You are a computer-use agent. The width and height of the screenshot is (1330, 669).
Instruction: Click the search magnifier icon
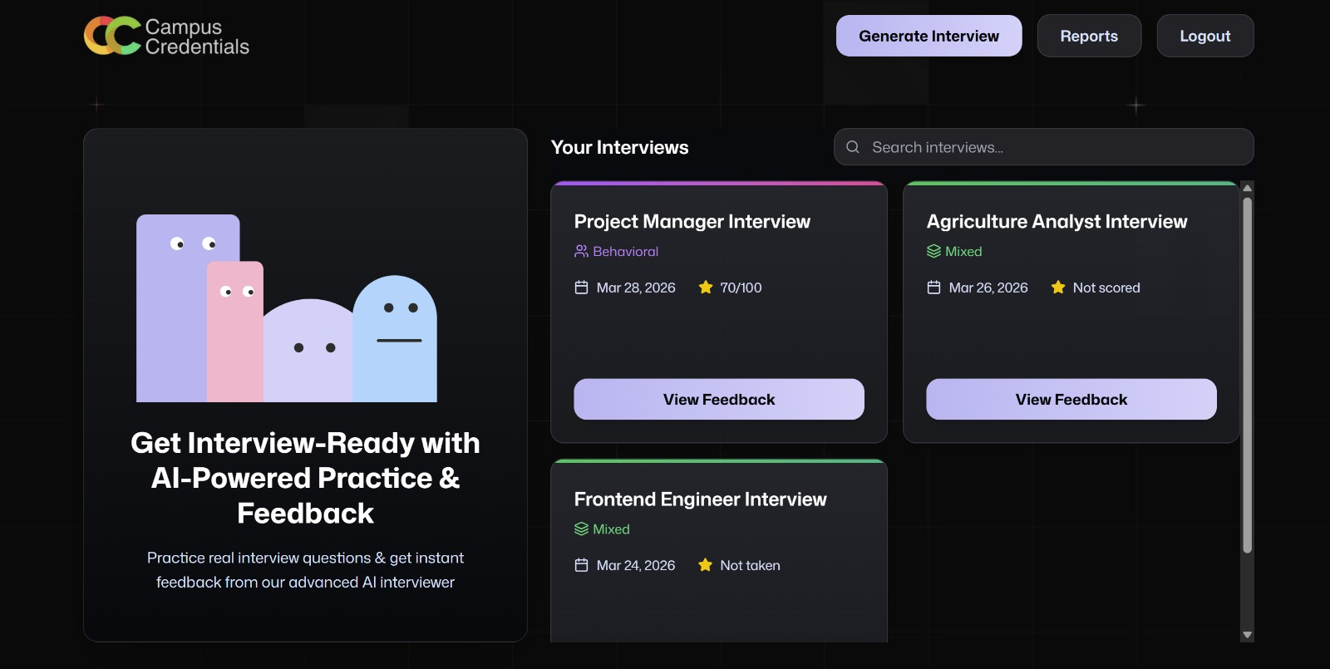pyautogui.click(x=853, y=147)
